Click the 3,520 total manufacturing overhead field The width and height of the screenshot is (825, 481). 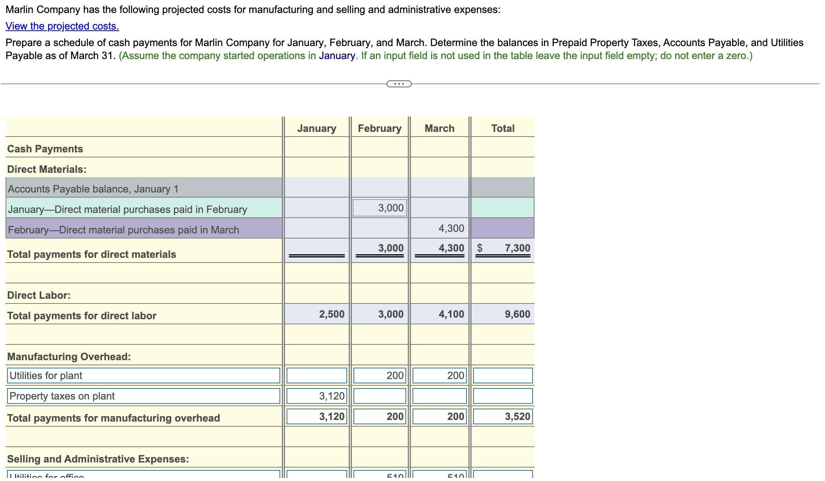pos(503,416)
